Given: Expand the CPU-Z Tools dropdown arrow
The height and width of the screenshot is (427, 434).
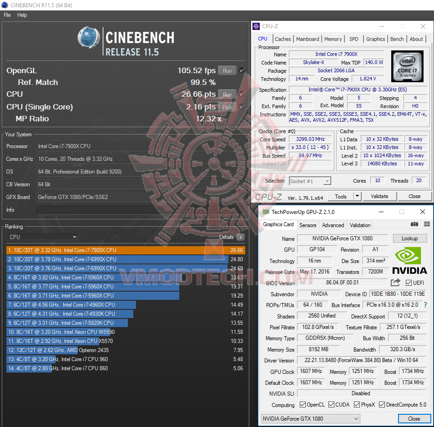Looking at the screenshot, I should pyautogui.click(x=357, y=196).
